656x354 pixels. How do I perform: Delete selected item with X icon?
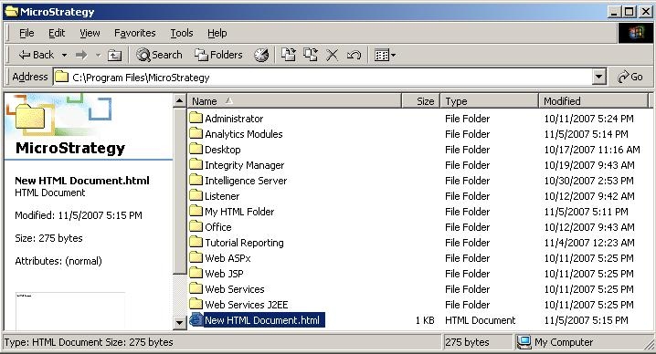tap(333, 55)
